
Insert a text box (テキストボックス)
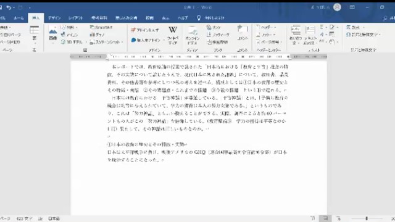click(310, 35)
